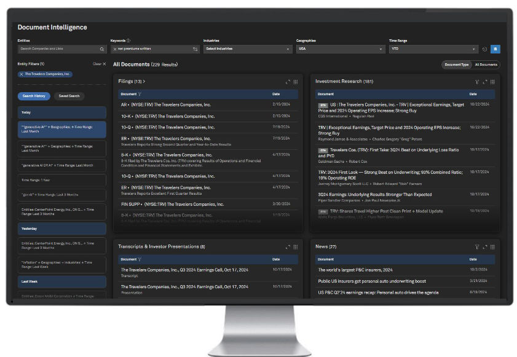The width and height of the screenshot is (517, 357).
Task: Sort Investment Research by Date header
Action: point(473,94)
